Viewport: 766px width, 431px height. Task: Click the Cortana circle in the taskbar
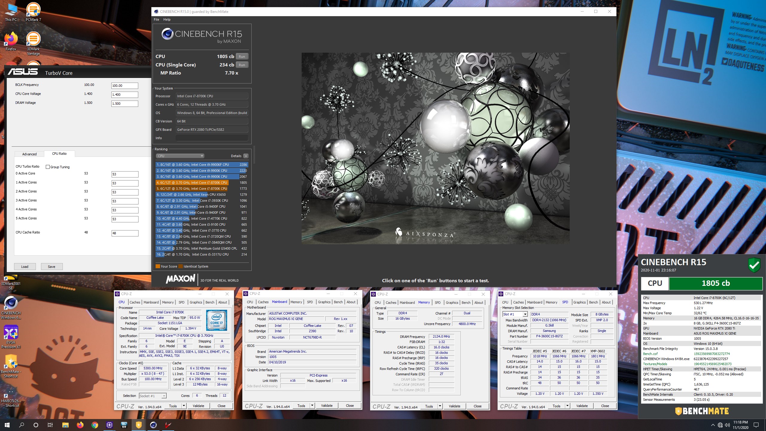point(36,425)
